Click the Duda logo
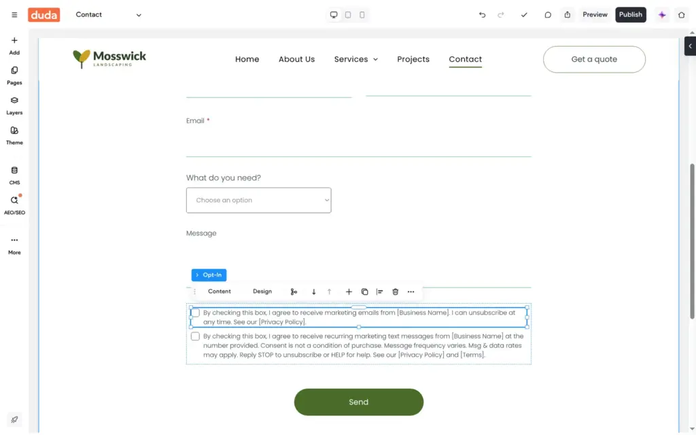This screenshot has width=696, height=435. click(44, 15)
